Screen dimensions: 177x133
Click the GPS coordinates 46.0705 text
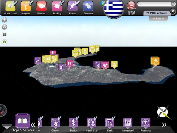[131, 12]
